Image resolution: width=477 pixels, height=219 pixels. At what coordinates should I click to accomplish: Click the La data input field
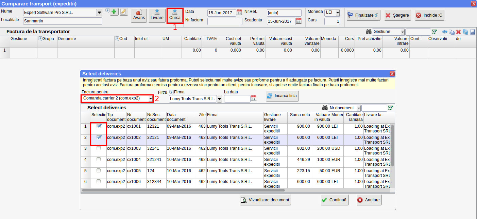237,99
